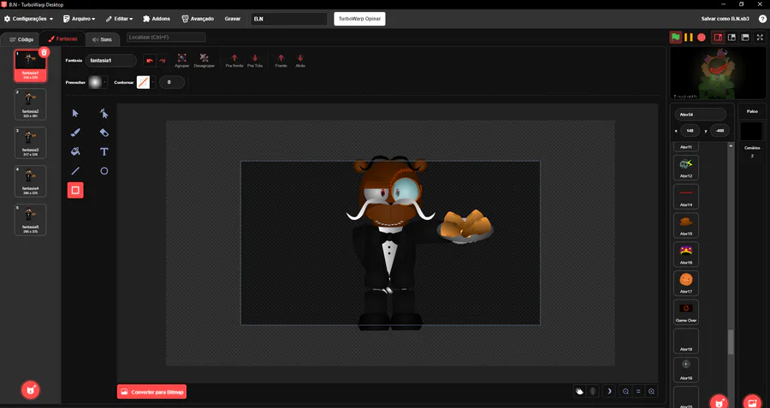Click the Gravar menu item

click(x=232, y=19)
